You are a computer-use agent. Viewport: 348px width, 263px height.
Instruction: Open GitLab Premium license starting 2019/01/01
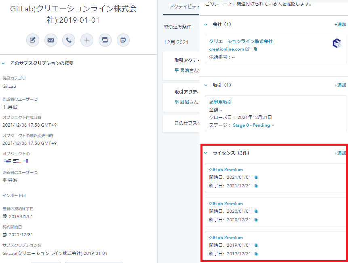pyautogui.click(x=226, y=238)
